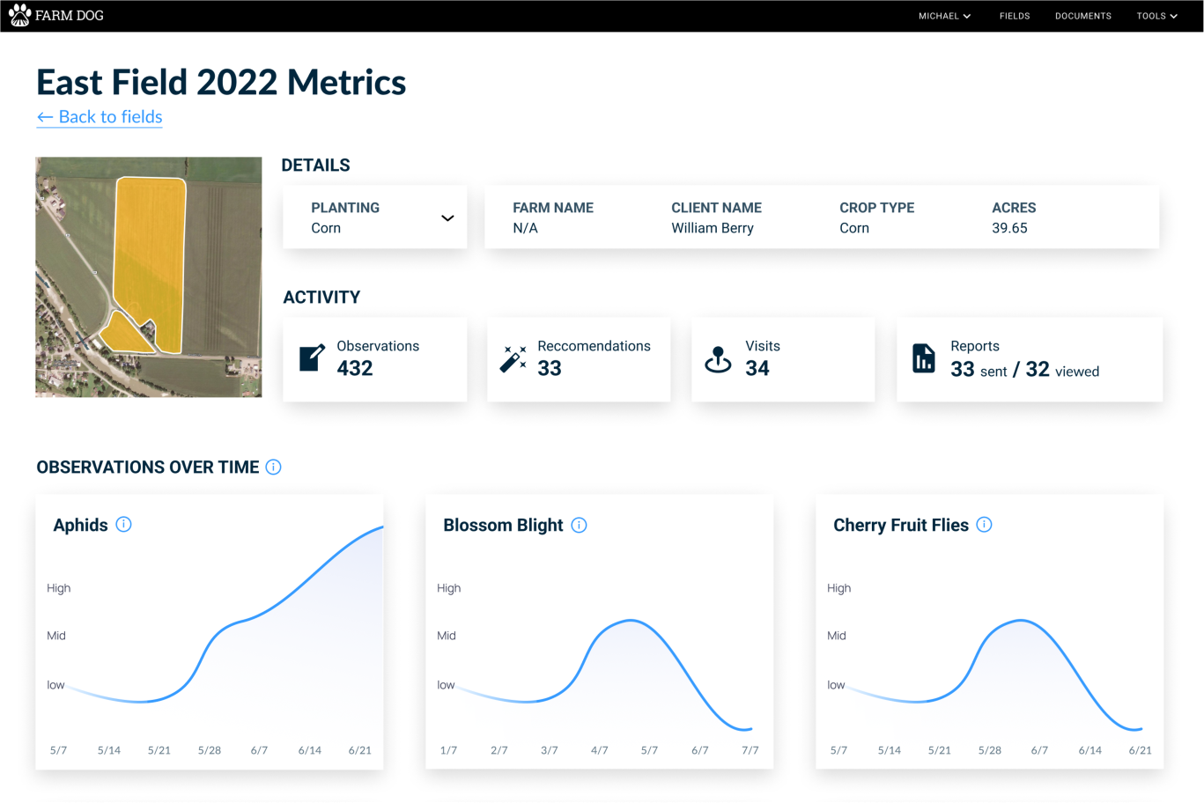
Task: Select the 5/7 date label on Blossom Blight chart
Action: [649, 750]
